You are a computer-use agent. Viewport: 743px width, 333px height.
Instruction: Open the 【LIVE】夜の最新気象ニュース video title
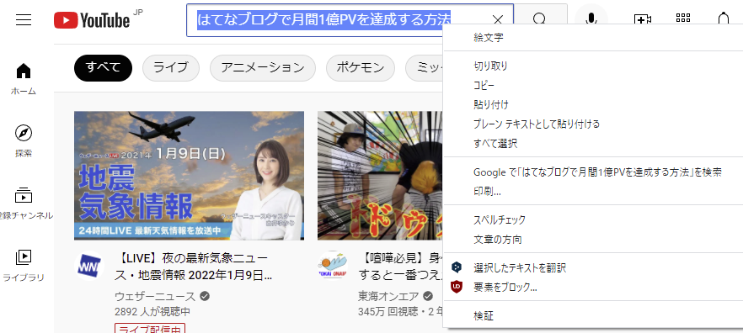click(x=194, y=267)
